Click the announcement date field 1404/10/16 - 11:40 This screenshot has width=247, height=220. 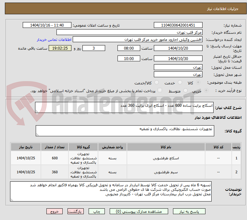click(47, 25)
